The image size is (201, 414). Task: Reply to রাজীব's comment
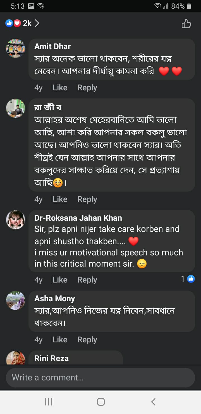pyautogui.click(x=87, y=199)
